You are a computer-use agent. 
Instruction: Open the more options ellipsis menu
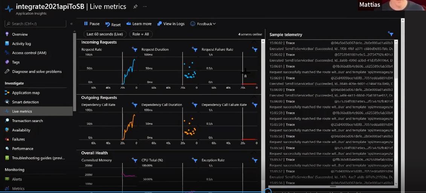tap(145, 7)
